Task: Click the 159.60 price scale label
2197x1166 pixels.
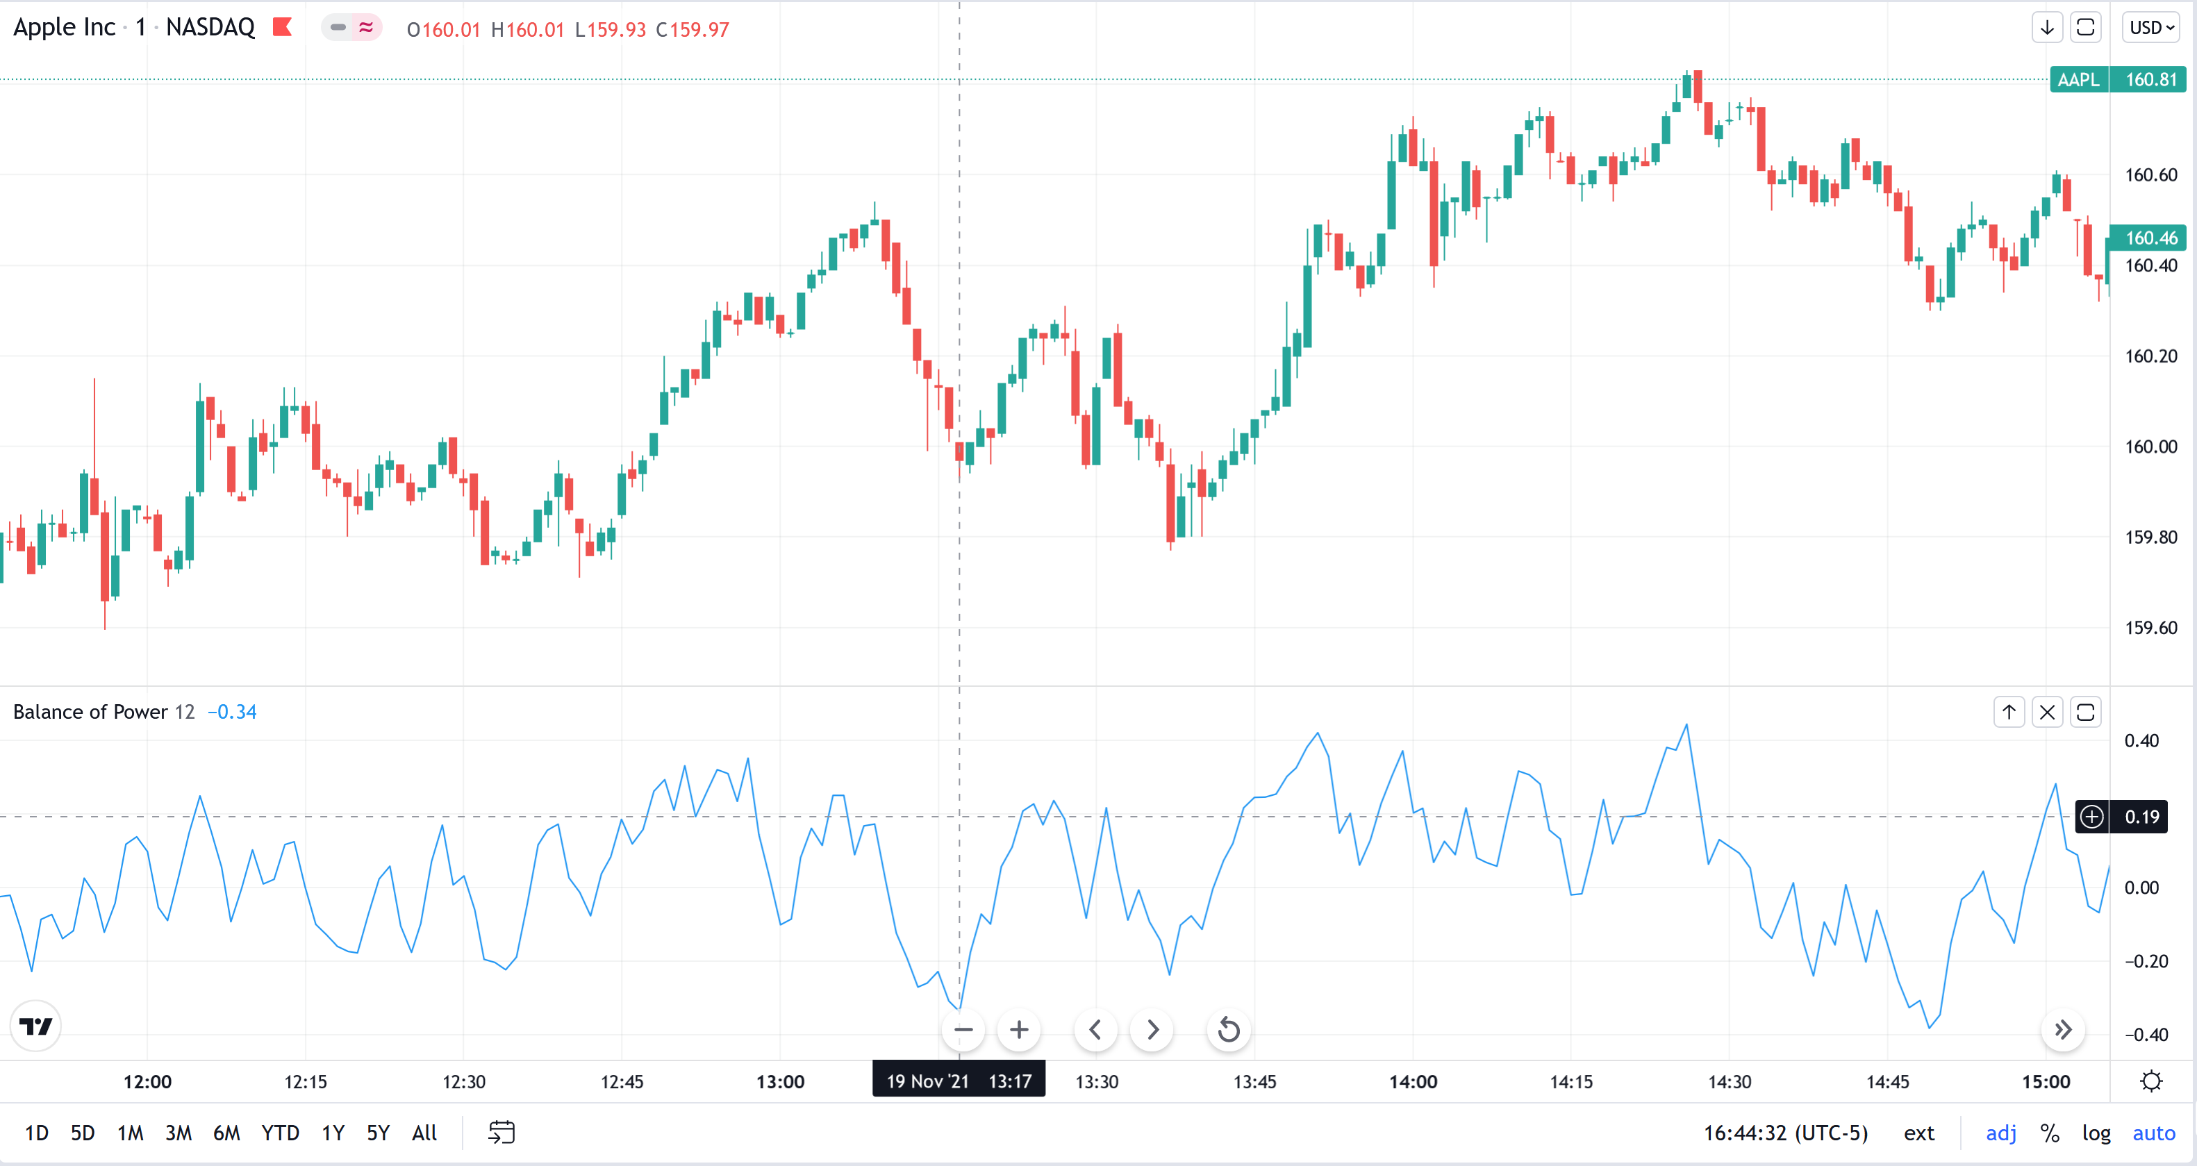Action: (2150, 628)
